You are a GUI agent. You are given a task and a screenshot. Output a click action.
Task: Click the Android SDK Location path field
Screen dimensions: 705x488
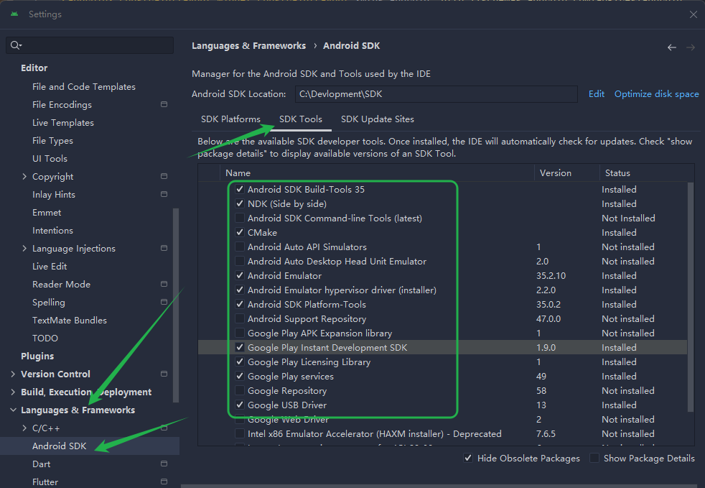[436, 94]
